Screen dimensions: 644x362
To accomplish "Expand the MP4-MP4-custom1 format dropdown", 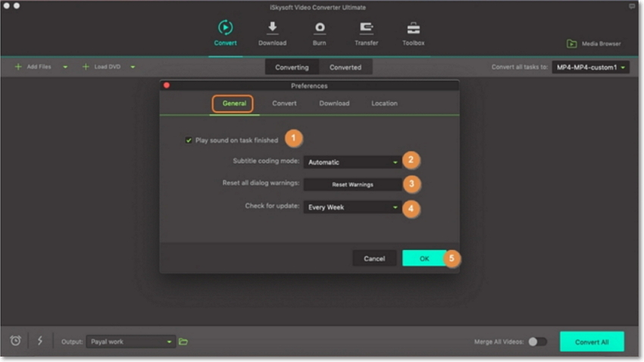I will (590, 67).
